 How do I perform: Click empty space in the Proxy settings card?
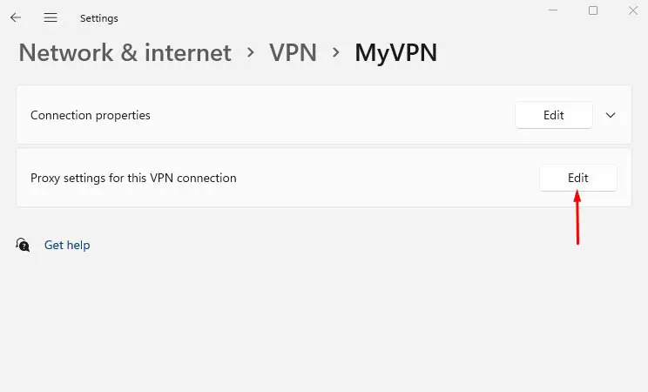pyautogui.click(x=383, y=178)
